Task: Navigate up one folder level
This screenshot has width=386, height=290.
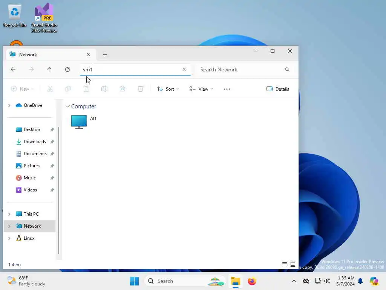Action: click(x=49, y=69)
